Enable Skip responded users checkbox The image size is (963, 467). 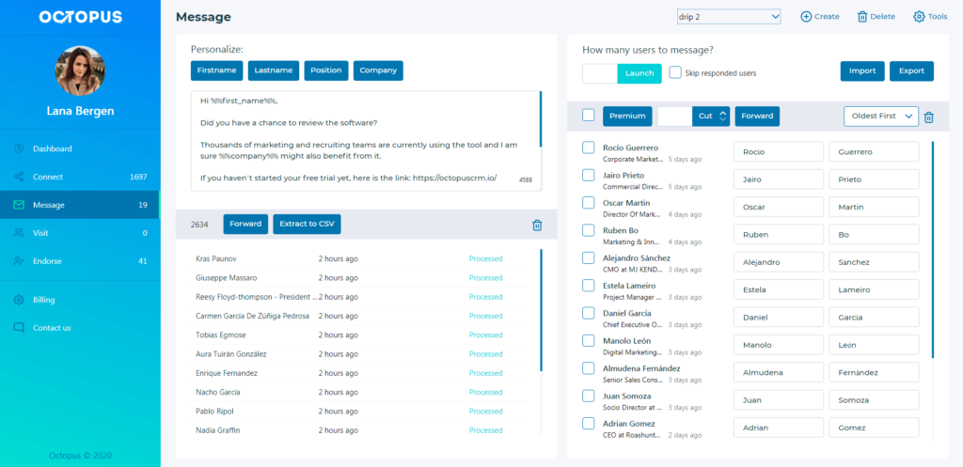tap(675, 72)
